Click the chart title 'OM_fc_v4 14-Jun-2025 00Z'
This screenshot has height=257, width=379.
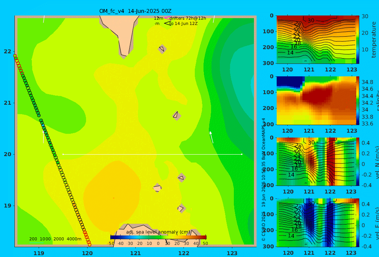(x=135, y=11)
